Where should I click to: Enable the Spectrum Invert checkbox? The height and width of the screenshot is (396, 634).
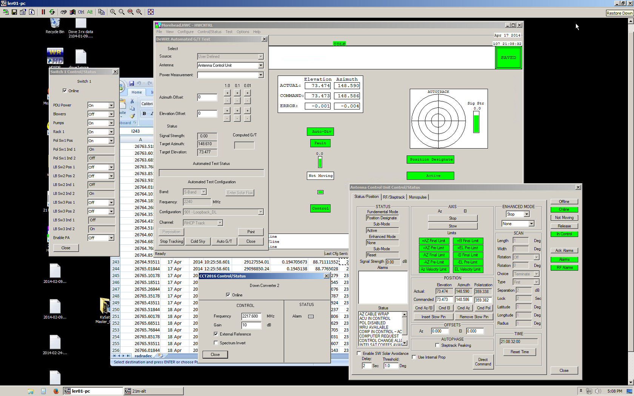point(216,343)
